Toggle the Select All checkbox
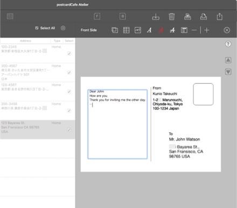This screenshot has height=208, width=237. 37,28
